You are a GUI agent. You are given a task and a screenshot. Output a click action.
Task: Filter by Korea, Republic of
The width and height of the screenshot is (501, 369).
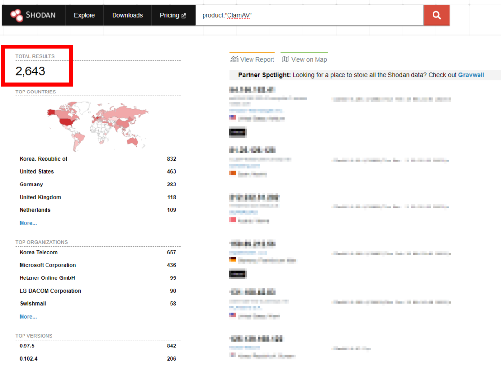43,159
